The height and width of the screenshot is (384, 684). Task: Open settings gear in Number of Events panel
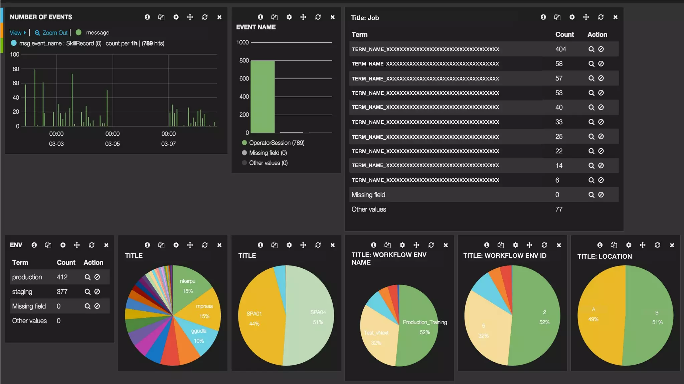pyautogui.click(x=176, y=17)
